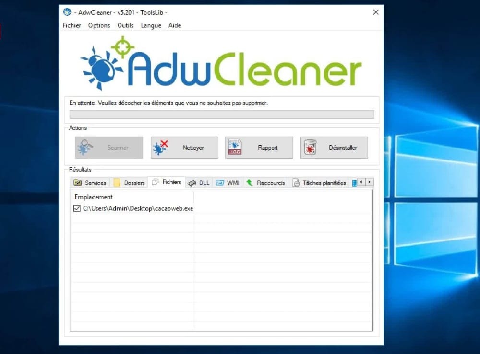
Task: Switch to the Services tab
Action: pos(90,183)
